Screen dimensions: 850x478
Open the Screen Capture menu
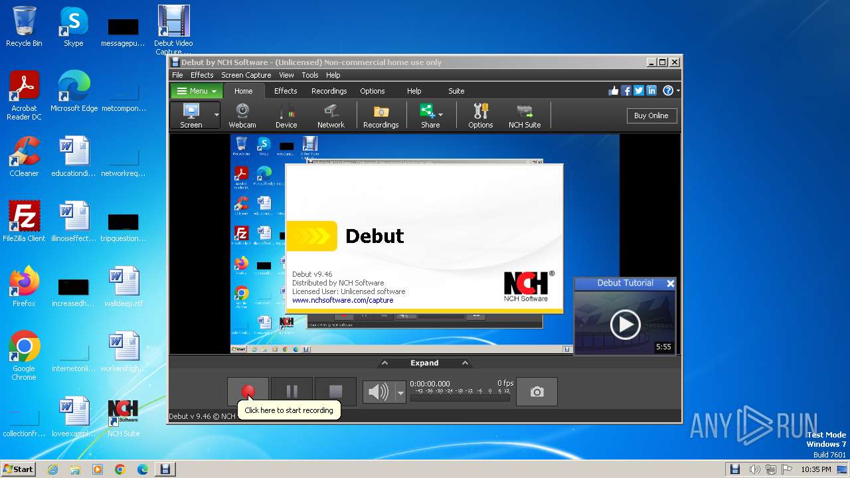coord(246,75)
